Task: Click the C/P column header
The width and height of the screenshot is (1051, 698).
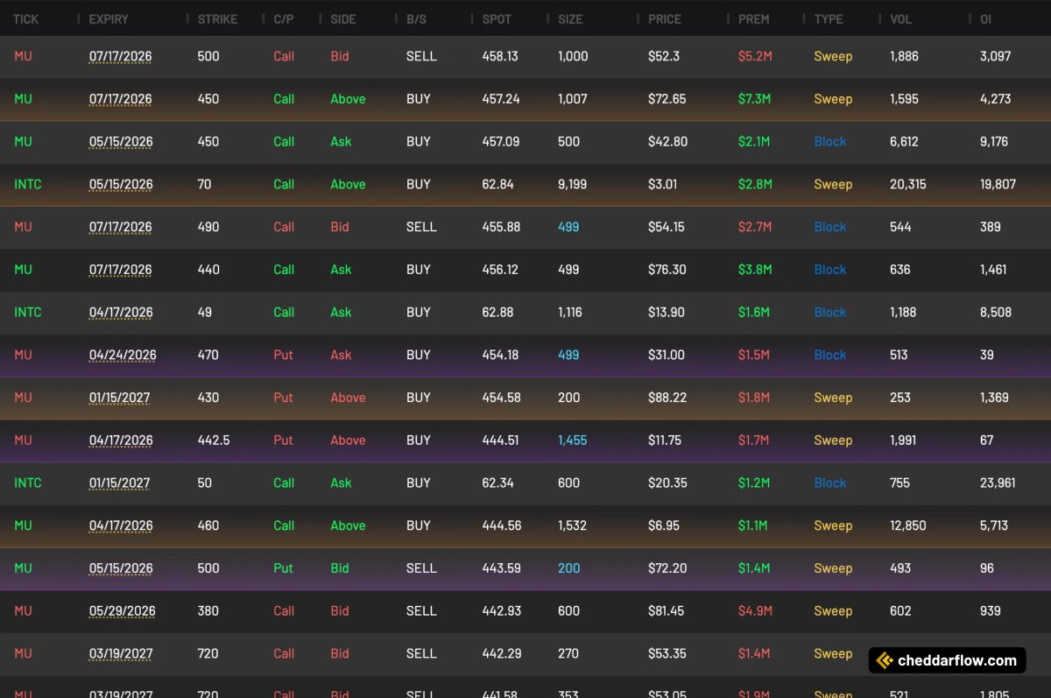Action: [284, 19]
